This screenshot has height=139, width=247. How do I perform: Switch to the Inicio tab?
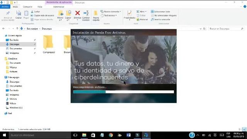[15, 7]
